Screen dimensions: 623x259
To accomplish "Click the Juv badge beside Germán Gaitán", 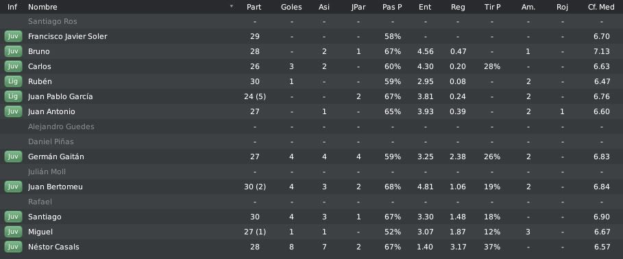I will 13,156.
